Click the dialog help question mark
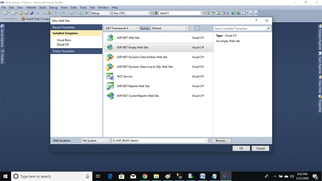322x181 pixels. coord(256,20)
